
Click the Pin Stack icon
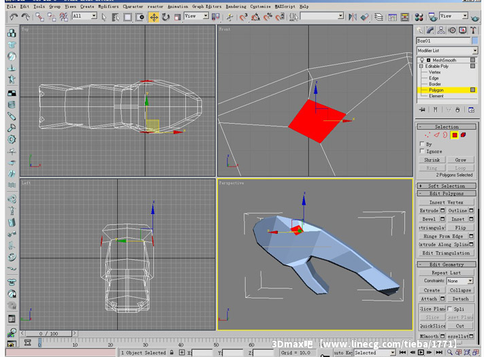coord(423,109)
